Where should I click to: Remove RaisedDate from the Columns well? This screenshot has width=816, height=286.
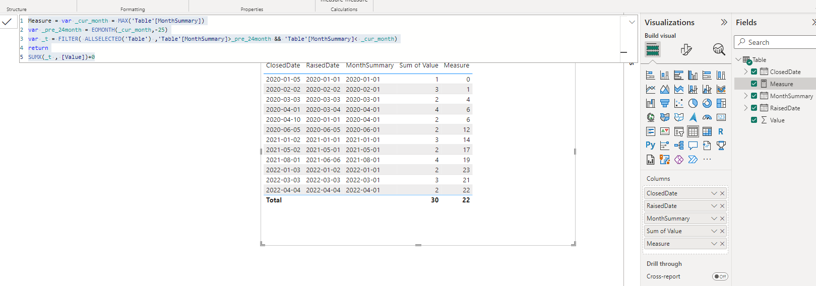coord(722,206)
